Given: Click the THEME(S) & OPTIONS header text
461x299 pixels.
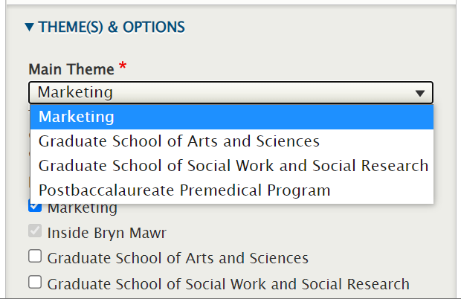Looking at the screenshot, I should tap(112, 28).
